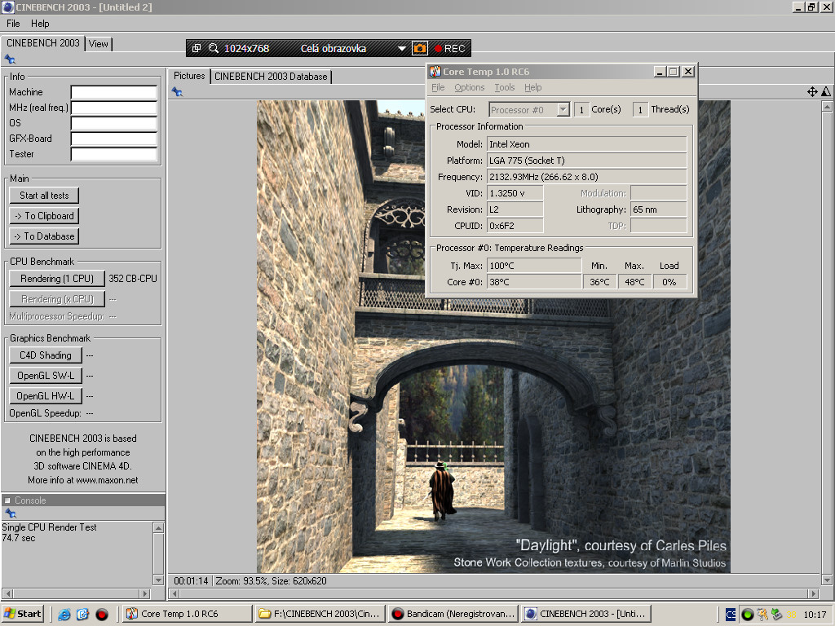
Task: Click the pin icon in Pictures panel
Action: [x=177, y=92]
